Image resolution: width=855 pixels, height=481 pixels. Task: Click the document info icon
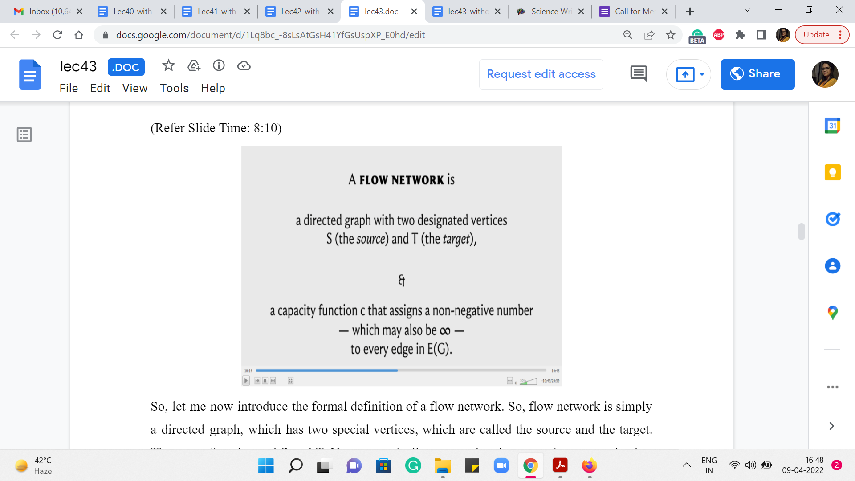219,66
